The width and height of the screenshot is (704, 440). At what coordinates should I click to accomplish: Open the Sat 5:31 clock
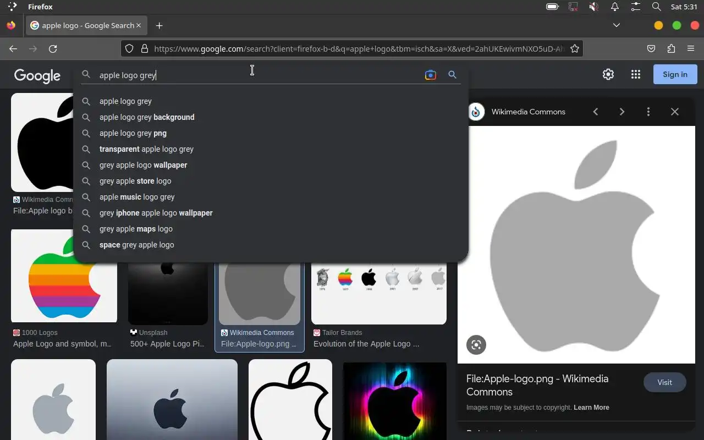click(684, 7)
